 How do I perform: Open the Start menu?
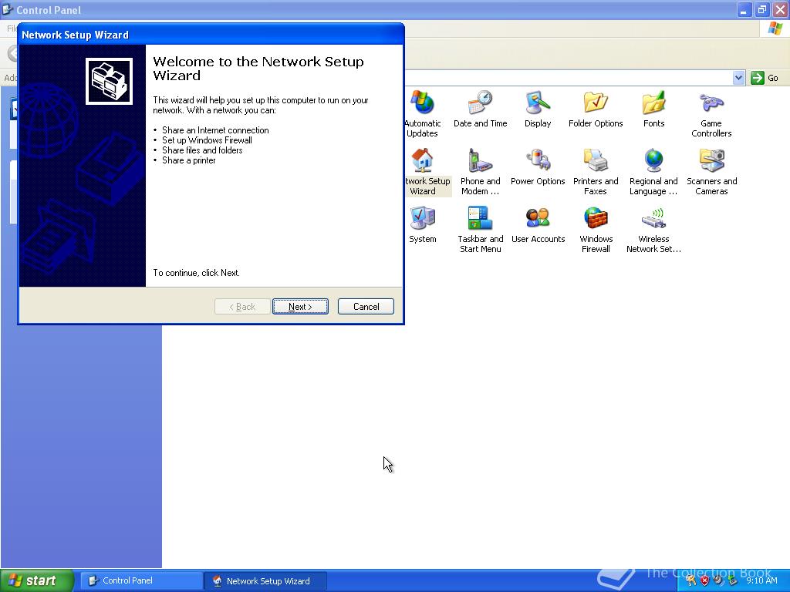[x=37, y=580]
